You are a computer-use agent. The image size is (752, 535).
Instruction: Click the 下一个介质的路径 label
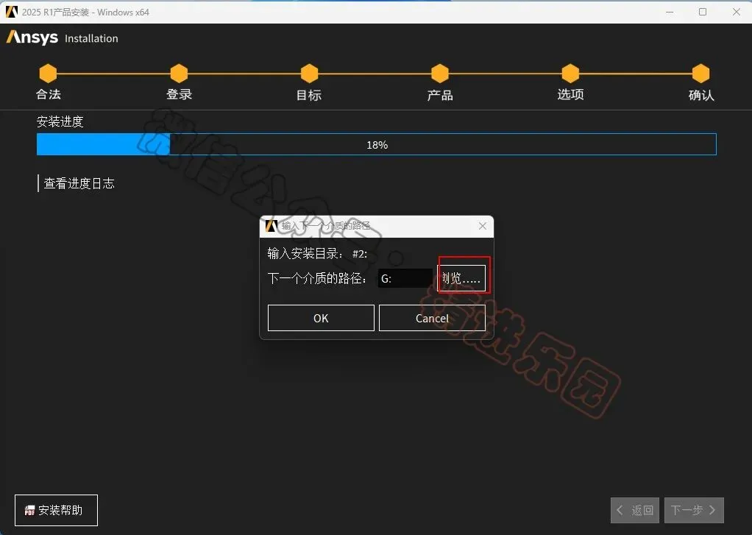click(317, 278)
